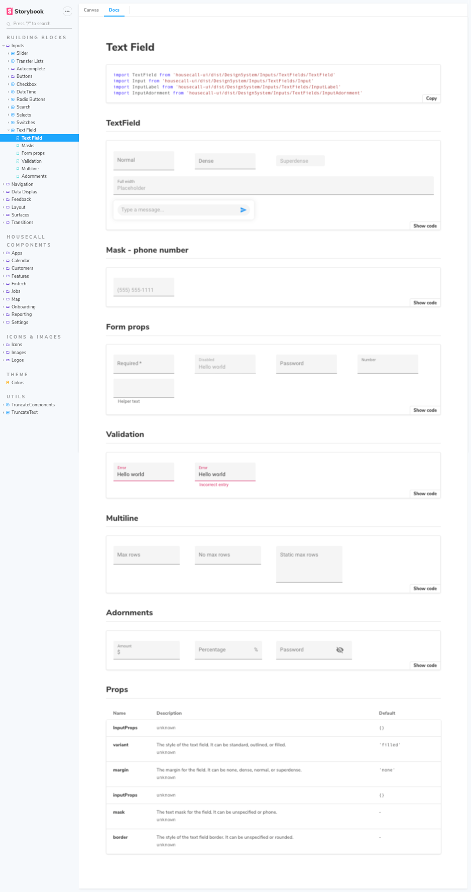Open the Apps folder
This screenshot has height=892, width=471.
tap(17, 253)
